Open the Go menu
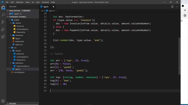The image size is (188, 105). click(x=33, y=2)
